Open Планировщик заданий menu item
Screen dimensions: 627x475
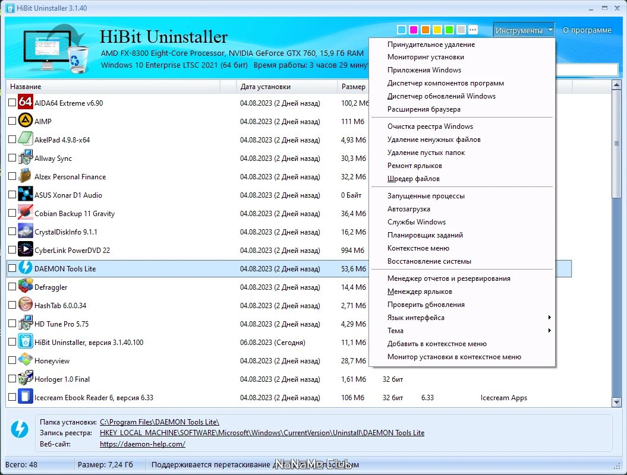click(x=462, y=235)
